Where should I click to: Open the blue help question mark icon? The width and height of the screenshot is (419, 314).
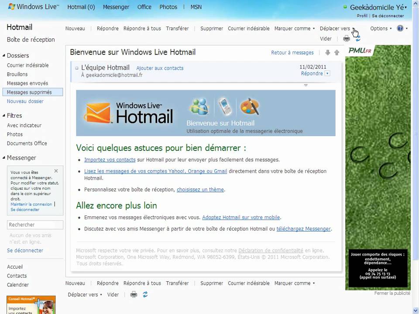(x=400, y=28)
